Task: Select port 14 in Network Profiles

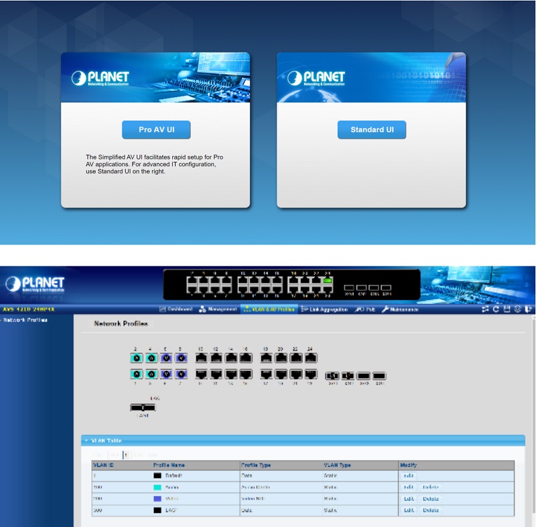Action: tap(231, 358)
